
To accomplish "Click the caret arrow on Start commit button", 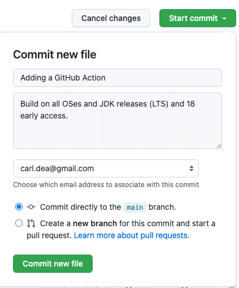I will coord(224,19).
